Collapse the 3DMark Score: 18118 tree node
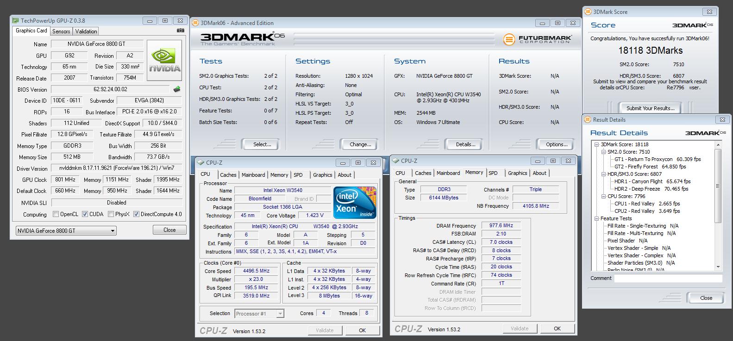The width and height of the screenshot is (733, 341). (597, 144)
